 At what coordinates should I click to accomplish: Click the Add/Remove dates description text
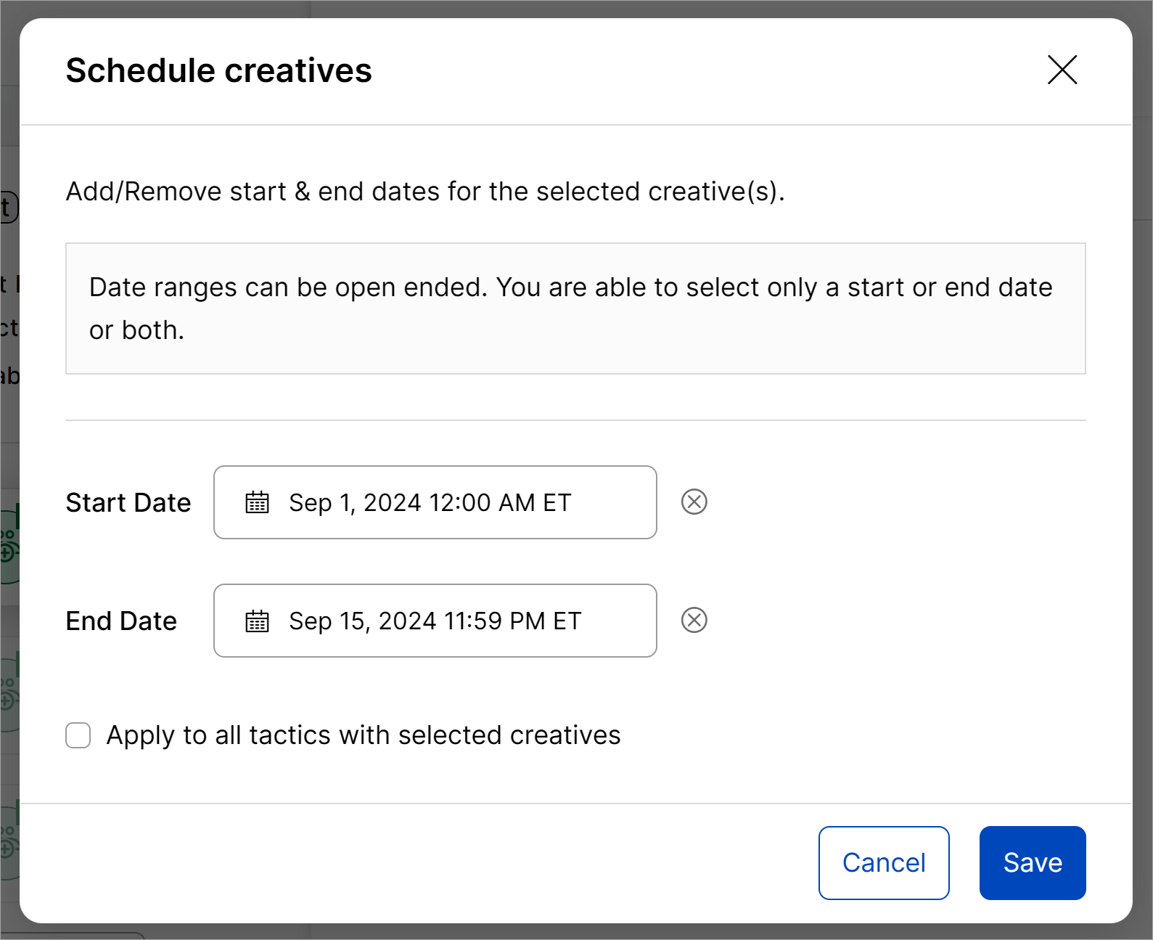point(425,192)
